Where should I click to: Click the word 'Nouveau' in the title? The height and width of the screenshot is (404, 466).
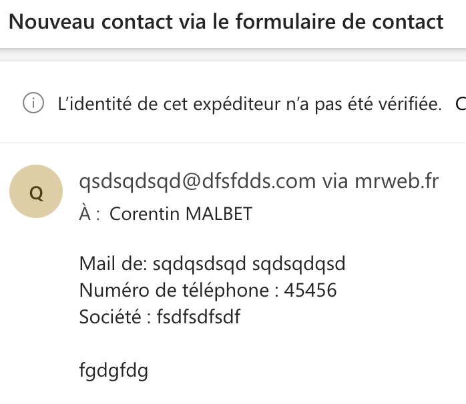(x=51, y=22)
